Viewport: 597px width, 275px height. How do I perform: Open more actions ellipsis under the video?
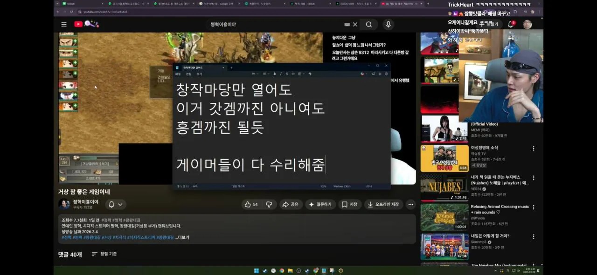point(410,204)
